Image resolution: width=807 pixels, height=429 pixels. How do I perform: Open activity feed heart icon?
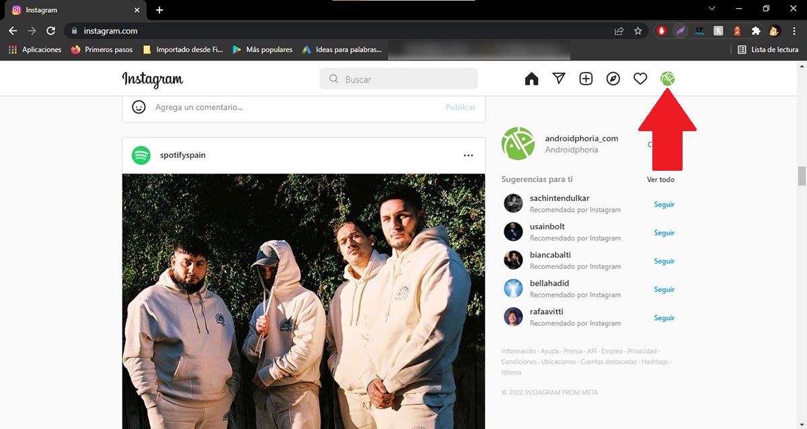pos(640,79)
